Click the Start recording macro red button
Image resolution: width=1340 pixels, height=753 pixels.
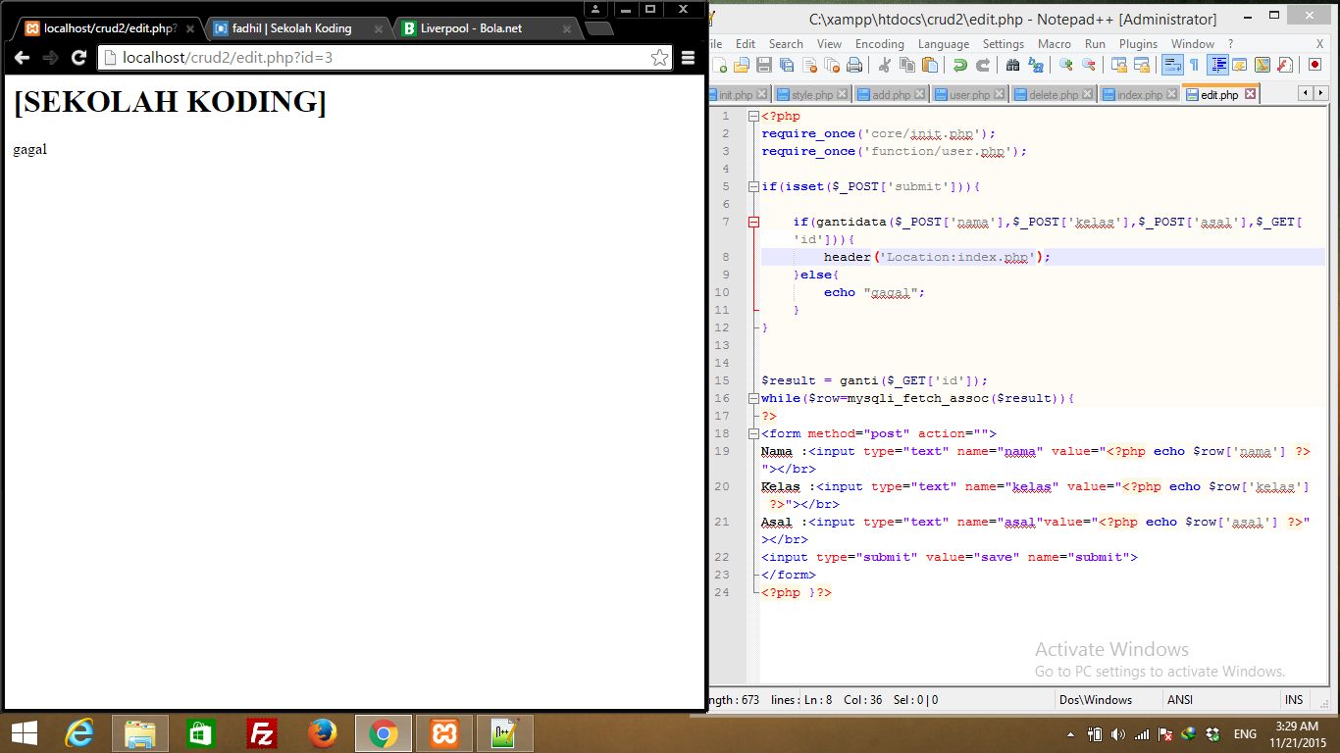point(1314,65)
